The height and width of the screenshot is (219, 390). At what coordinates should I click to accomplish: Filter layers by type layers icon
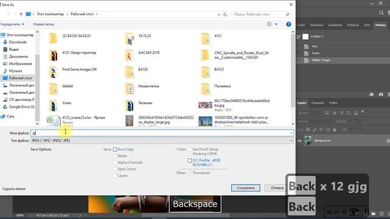341,113
